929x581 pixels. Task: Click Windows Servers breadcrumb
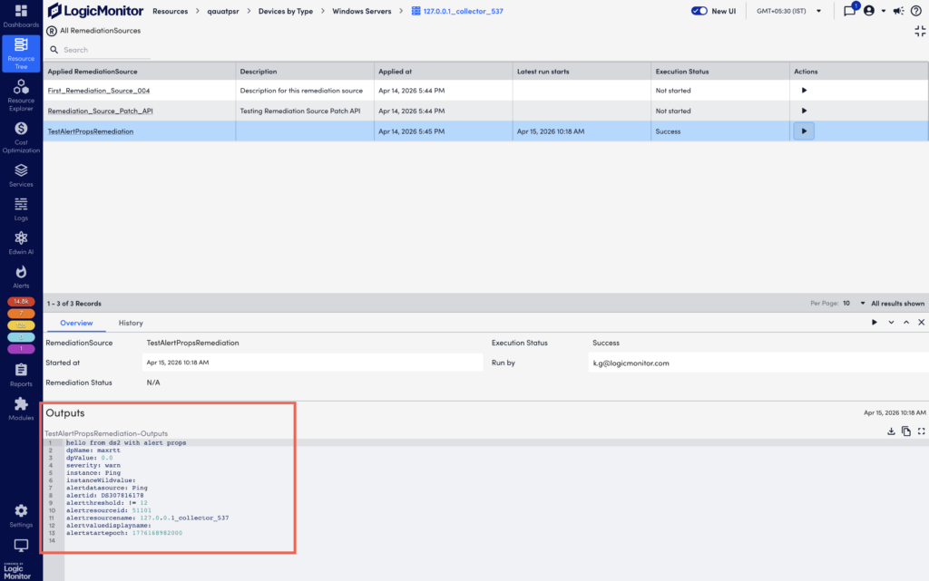[x=361, y=11]
